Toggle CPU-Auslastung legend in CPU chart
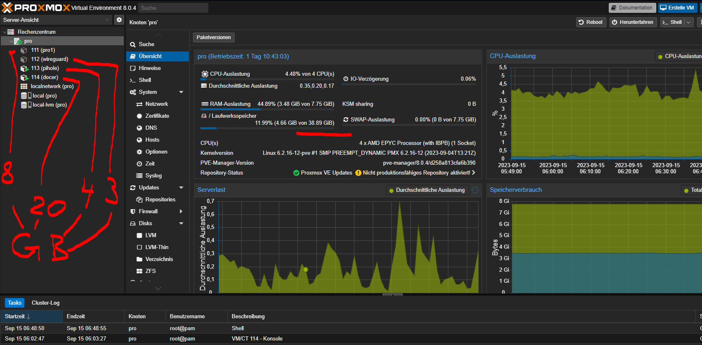The width and height of the screenshot is (702, 345). (x=679, y=56)
